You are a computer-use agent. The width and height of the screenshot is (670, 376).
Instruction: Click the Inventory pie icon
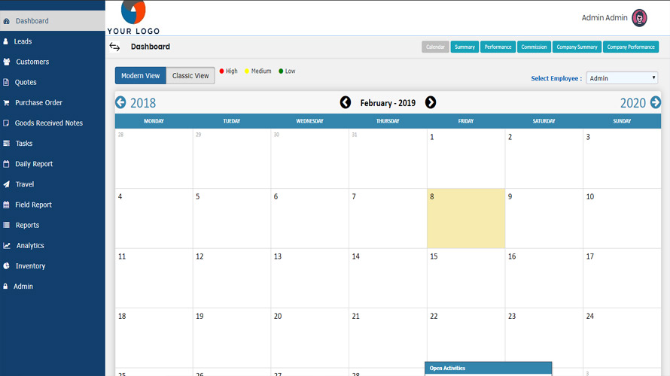pos(7,266)
